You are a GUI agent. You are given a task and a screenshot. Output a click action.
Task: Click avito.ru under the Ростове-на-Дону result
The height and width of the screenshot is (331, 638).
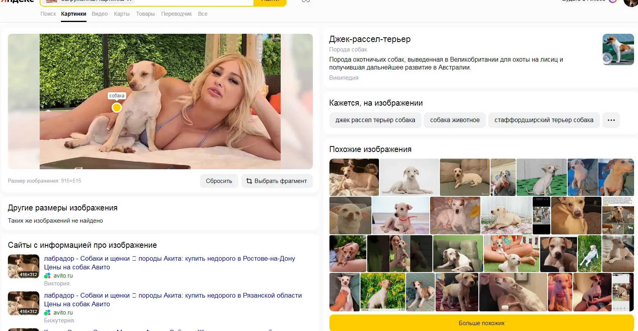pyautogui.click(x=63, y=276)
